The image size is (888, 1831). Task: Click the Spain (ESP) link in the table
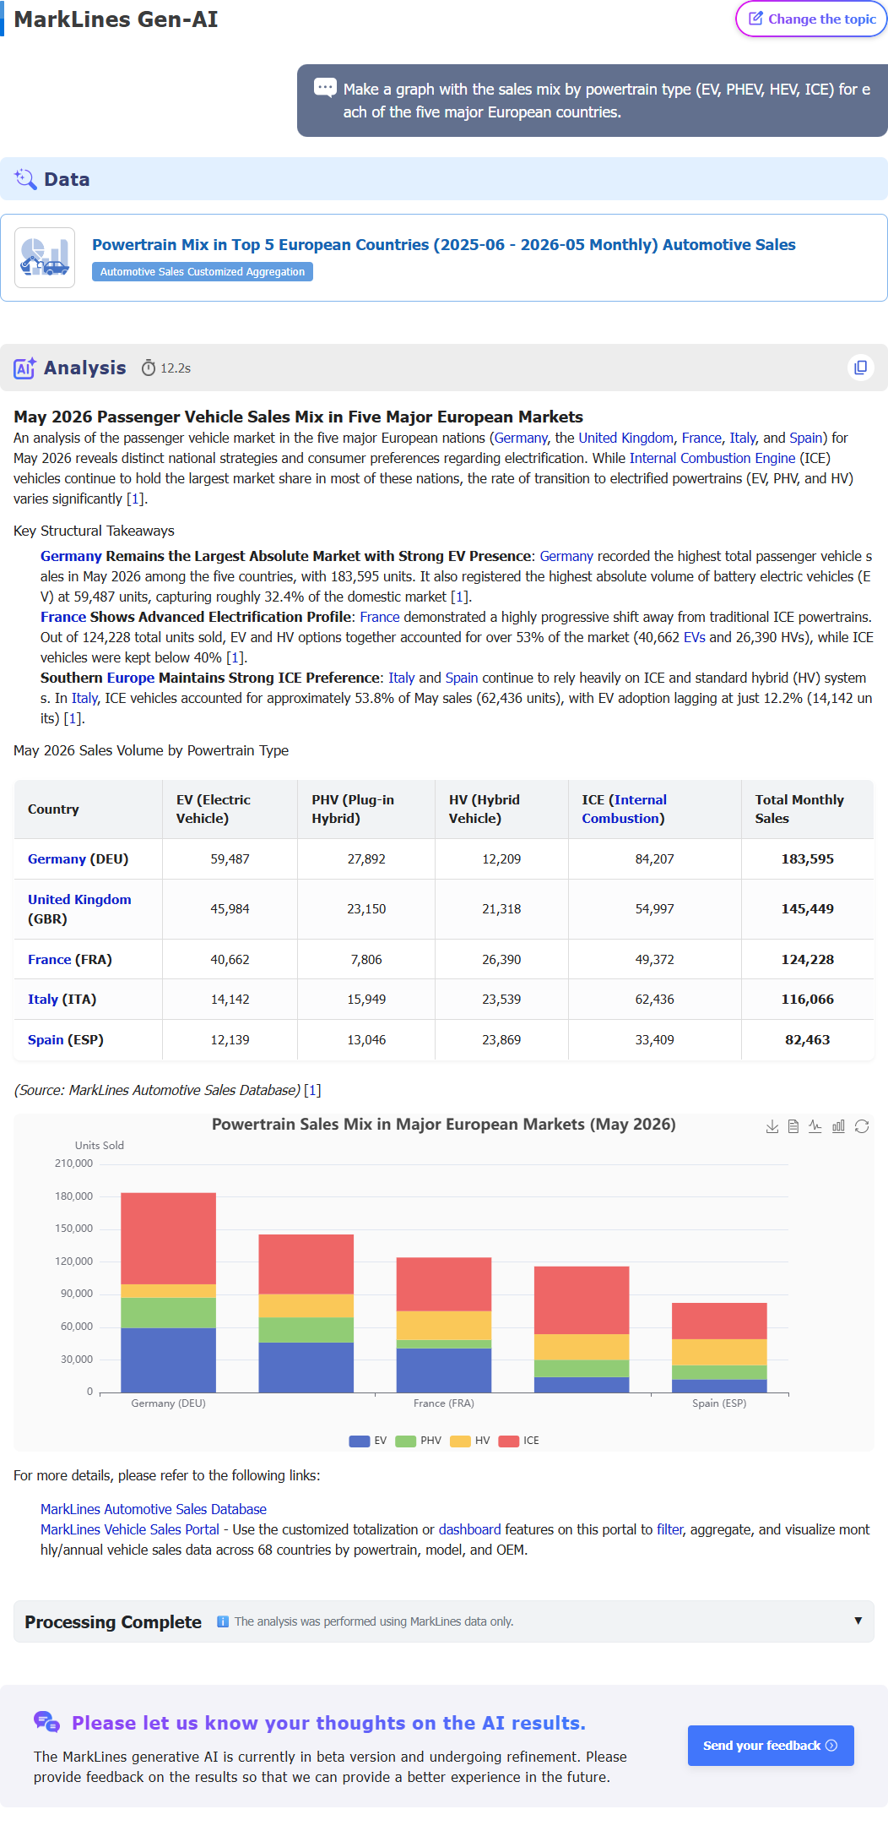pyautogui.click(x=46, y=1039)
